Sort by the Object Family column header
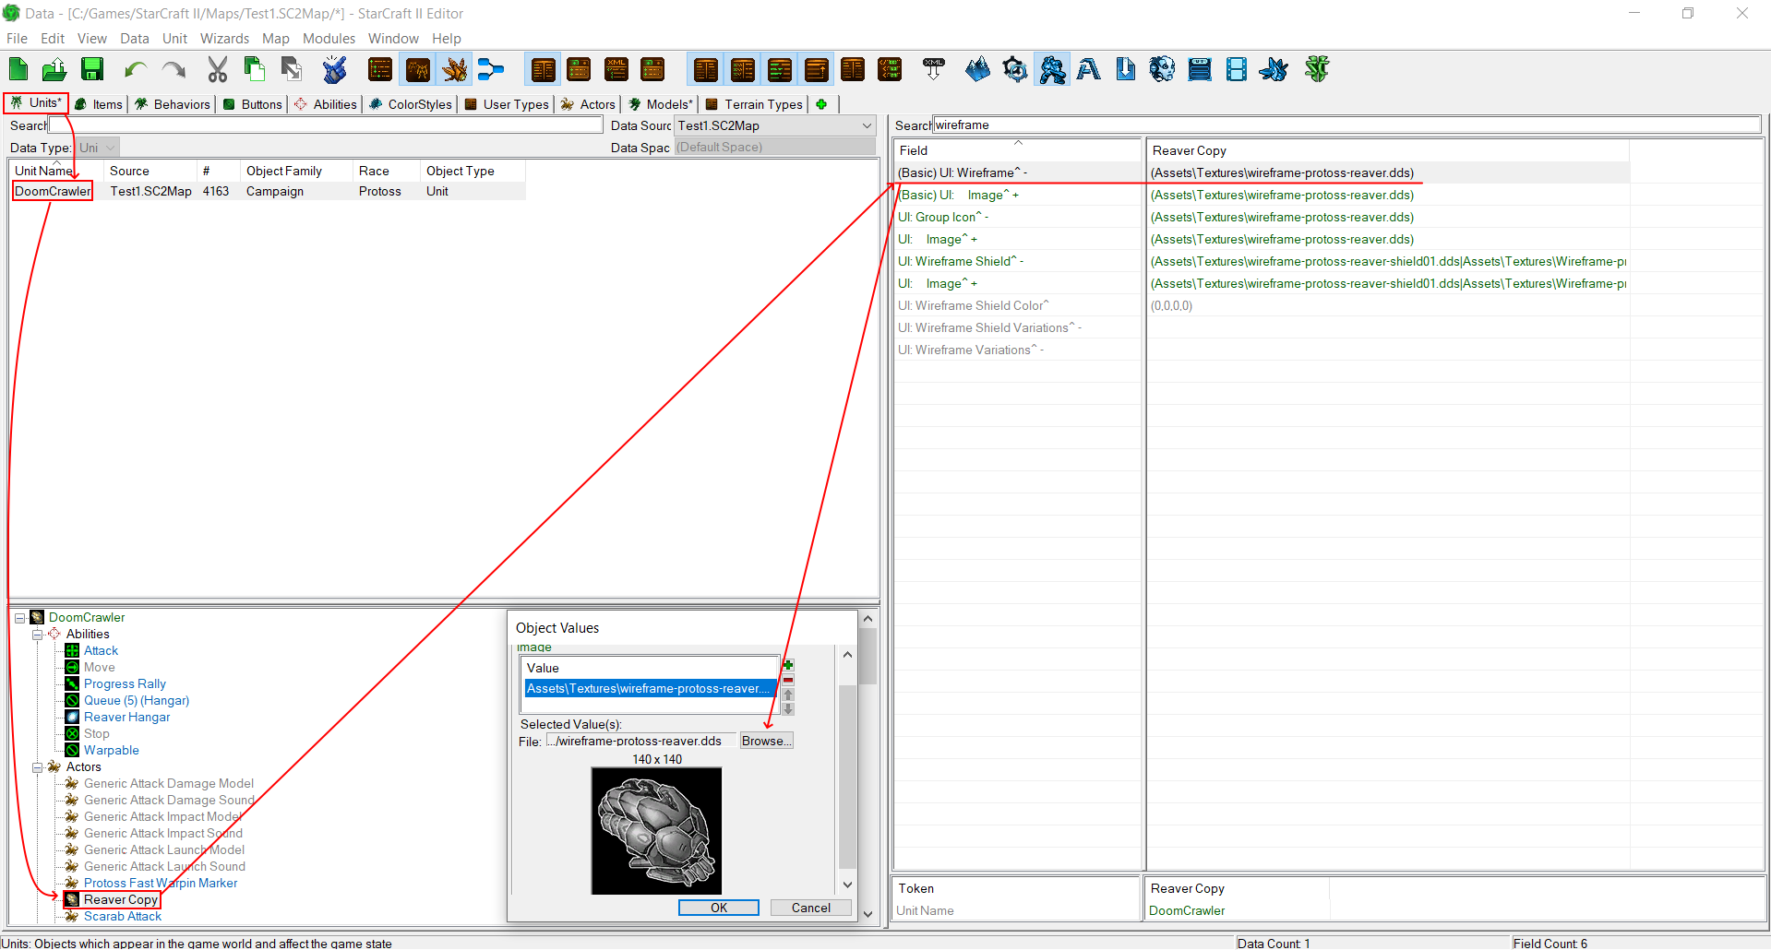Image resolution: width=1771 pixels, height=950 pixels. 297,171
